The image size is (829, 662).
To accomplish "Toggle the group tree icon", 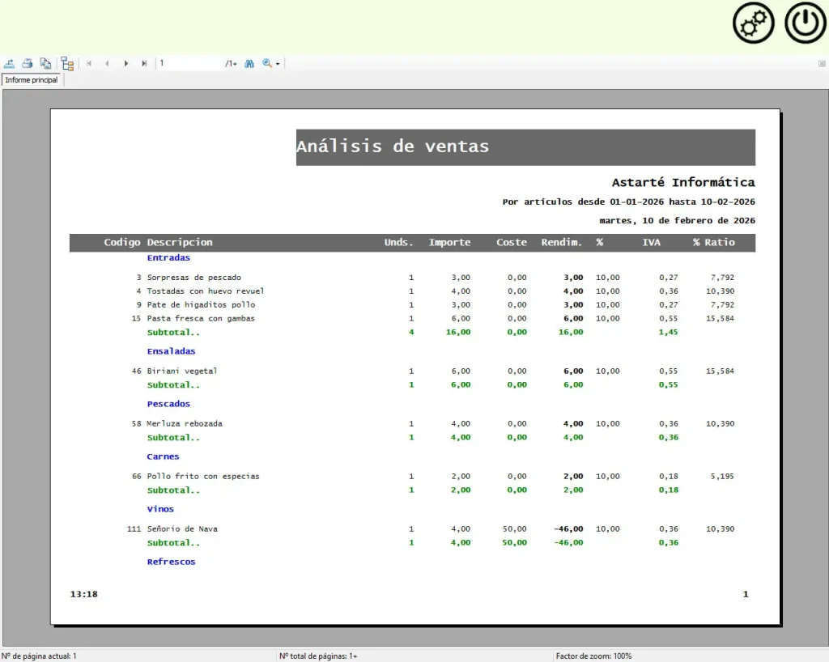I will pyautogui.click(x=67, y=63).
